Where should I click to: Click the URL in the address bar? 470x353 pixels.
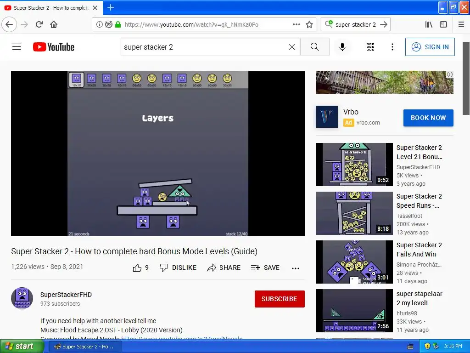coord(191,24)
